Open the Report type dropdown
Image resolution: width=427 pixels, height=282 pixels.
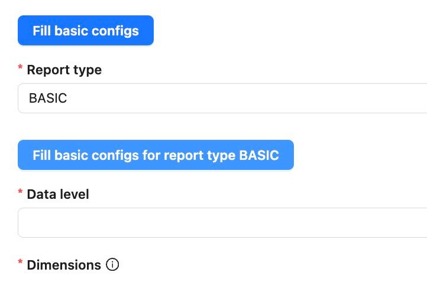pyautogui.click(x=222, y=99)
